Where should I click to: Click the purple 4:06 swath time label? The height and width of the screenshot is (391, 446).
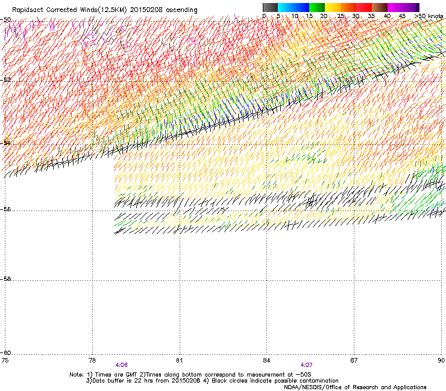(122, 365)
